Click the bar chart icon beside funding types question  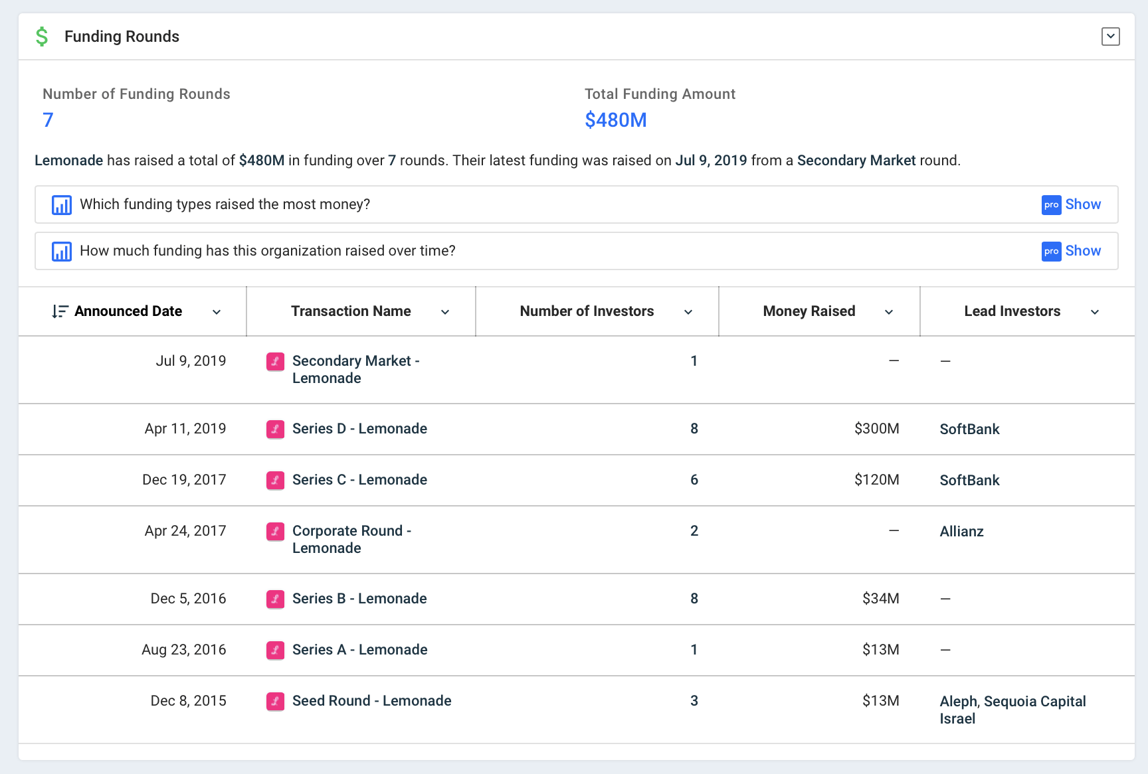62,204
